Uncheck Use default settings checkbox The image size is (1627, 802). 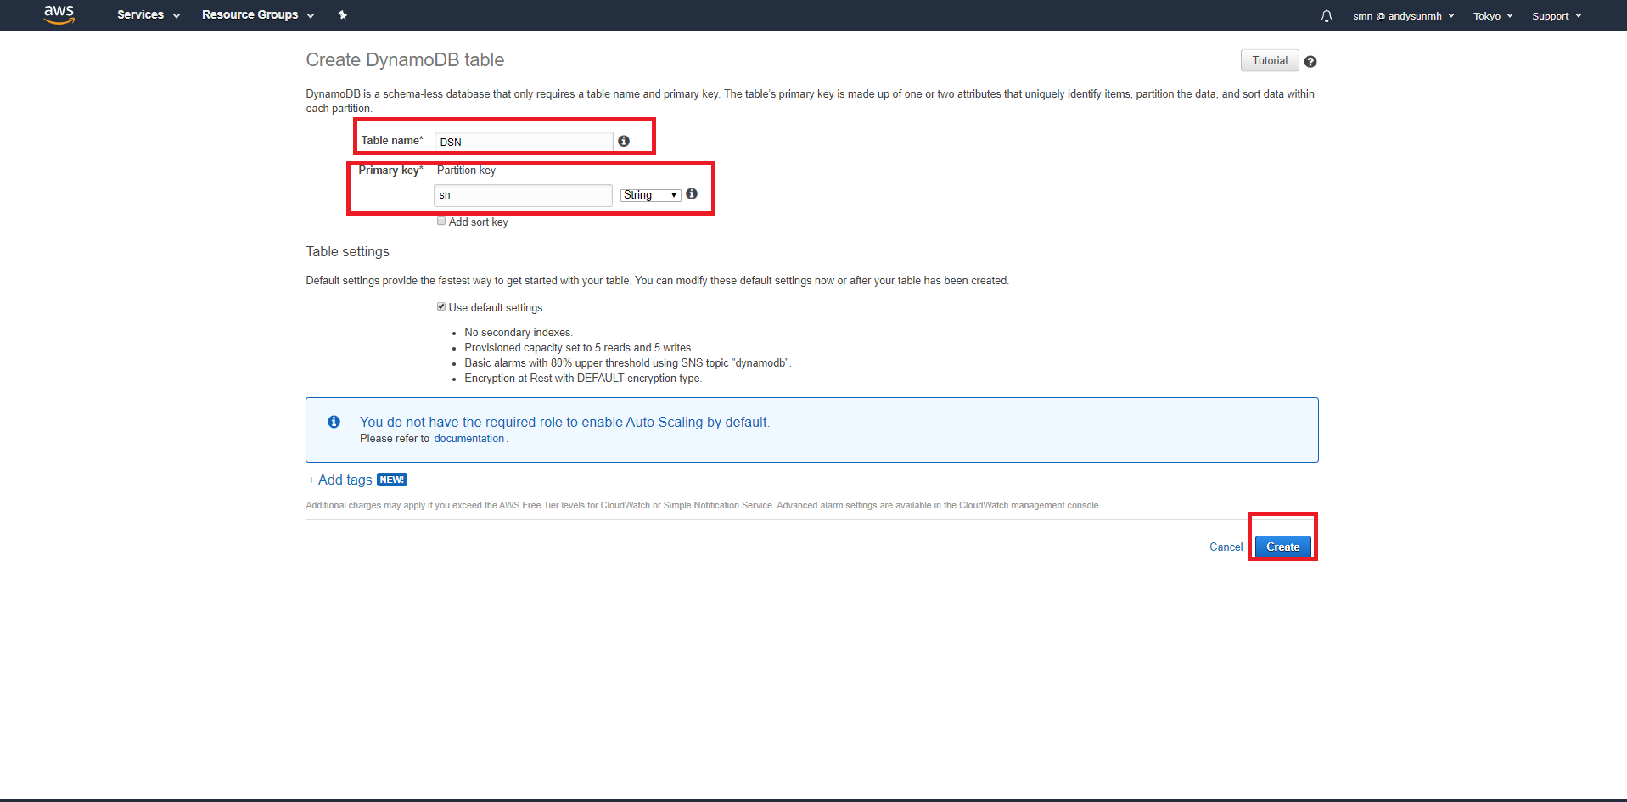pyautogui.click(x=441, y=306)
